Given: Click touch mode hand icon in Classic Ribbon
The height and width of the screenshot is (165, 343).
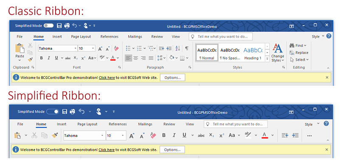Looking at the screenshot, I should pos(86,26).
